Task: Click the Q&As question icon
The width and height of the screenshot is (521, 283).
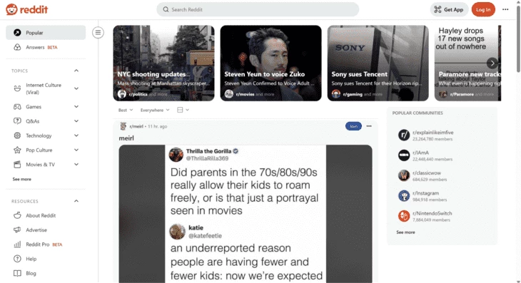Action: click(17, 121)
